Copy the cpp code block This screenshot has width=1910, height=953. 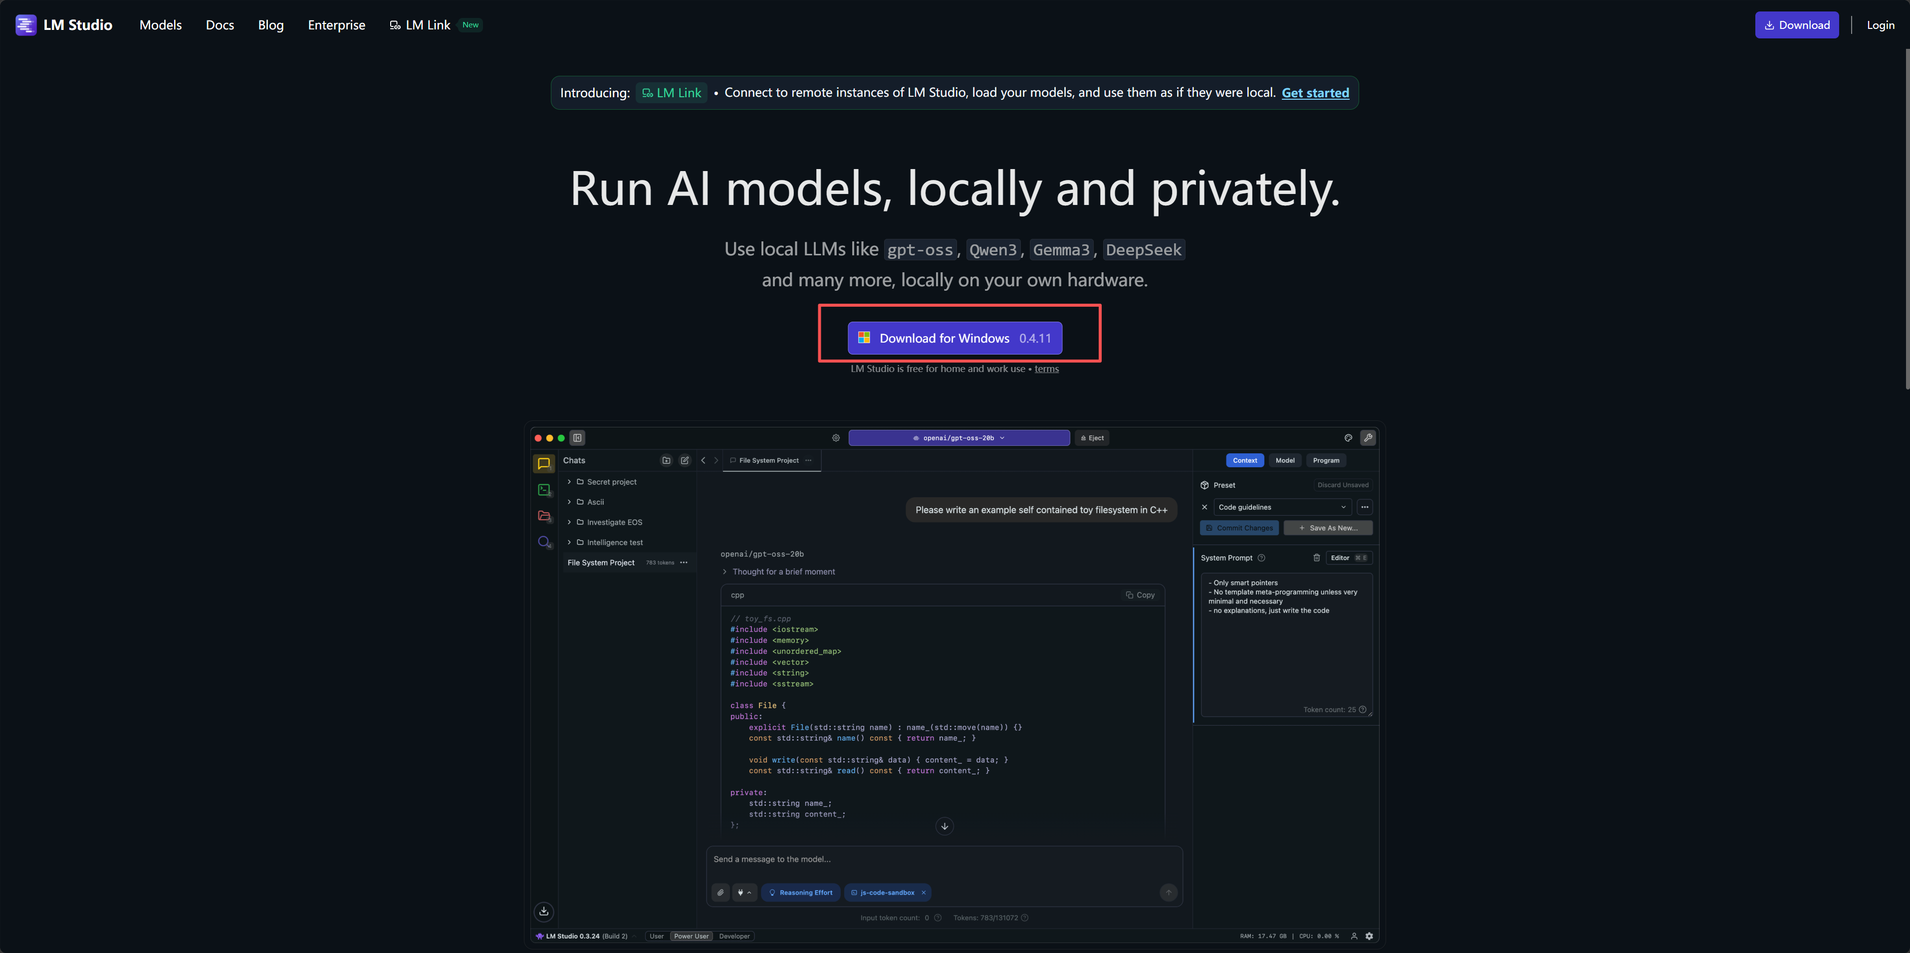tap(1141, 595)
